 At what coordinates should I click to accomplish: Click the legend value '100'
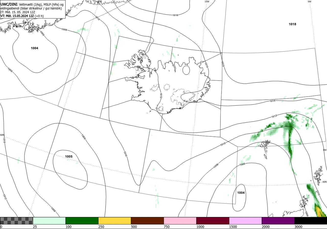click(x=68, y=227)
